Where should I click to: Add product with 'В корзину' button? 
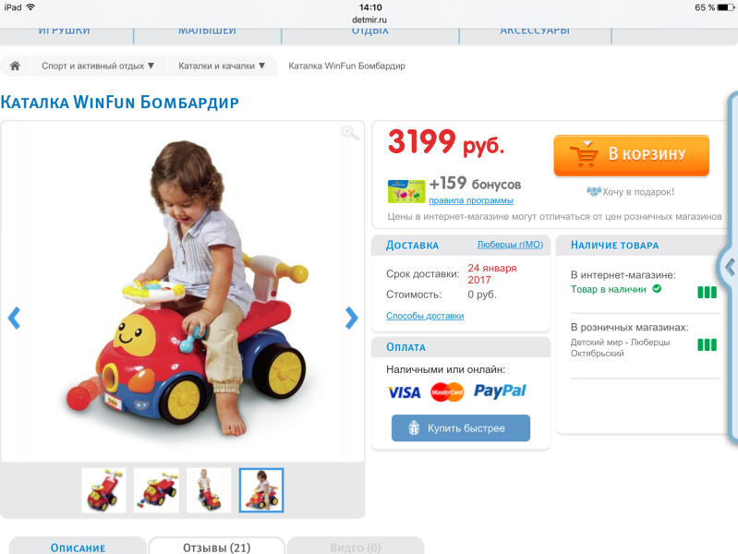(631, 155)
